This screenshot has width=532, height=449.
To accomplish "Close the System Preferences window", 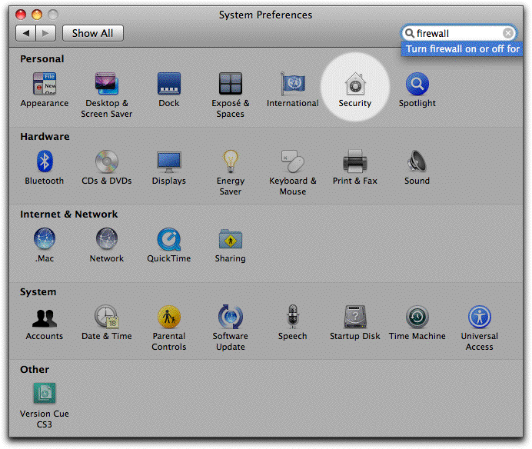I will [x=21, y=15].
